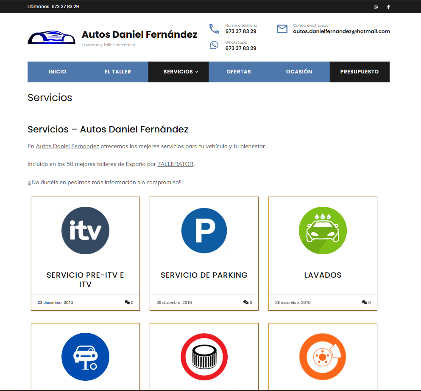421x391 pixels.
Task: Click comments count under Lavados card
Action: pyautogui.click(x=366, y=303)
